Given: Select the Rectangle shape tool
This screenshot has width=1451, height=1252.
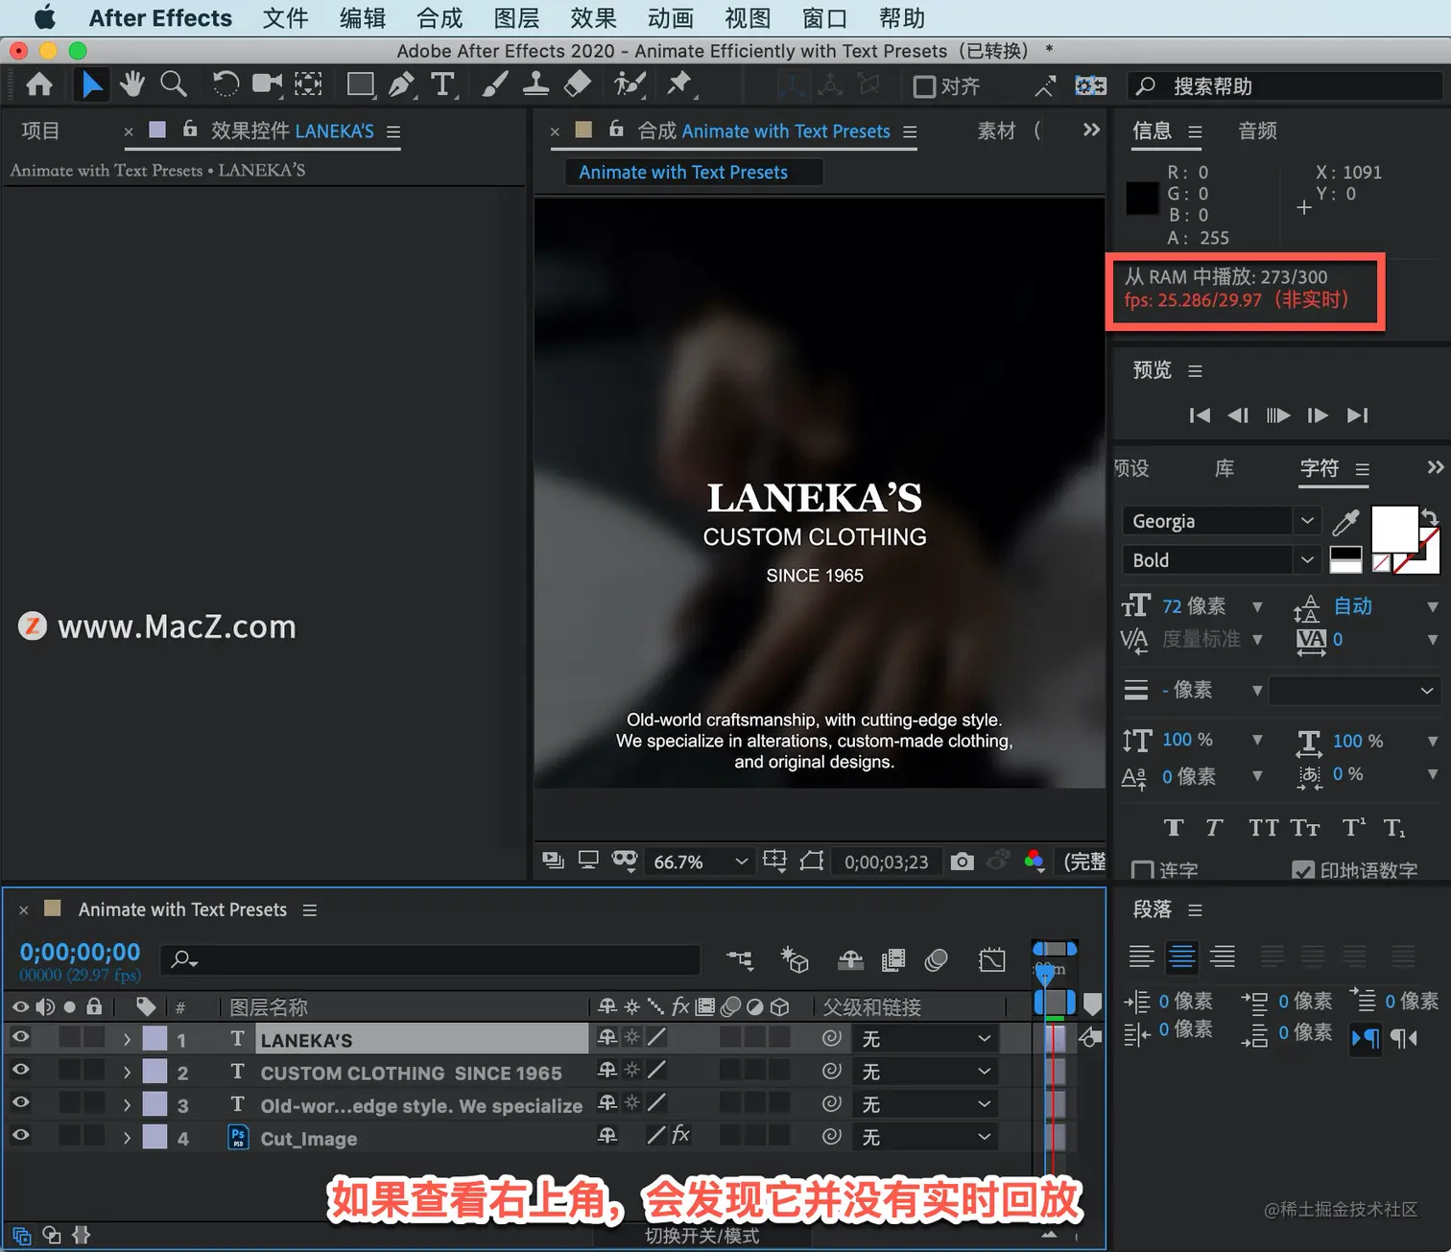Looking at the screenshot, I should [361, 84].
